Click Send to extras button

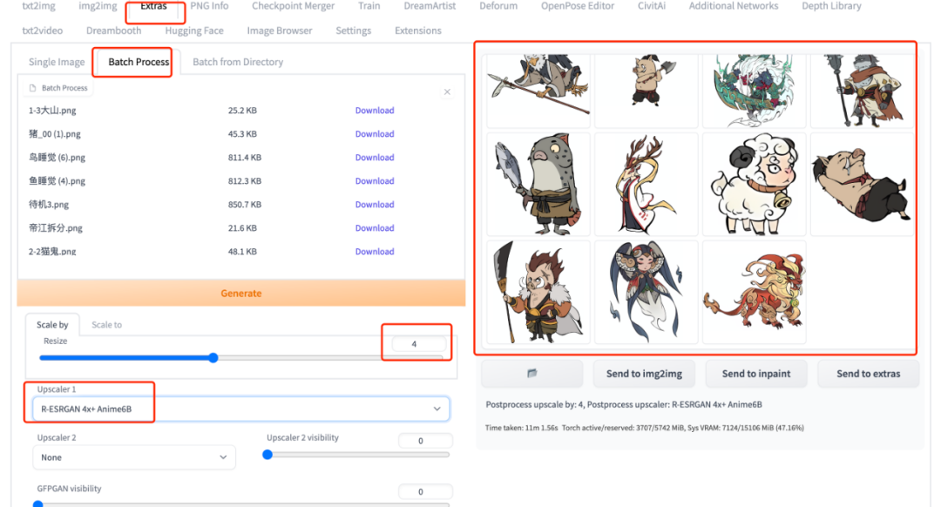pos(869,373)
